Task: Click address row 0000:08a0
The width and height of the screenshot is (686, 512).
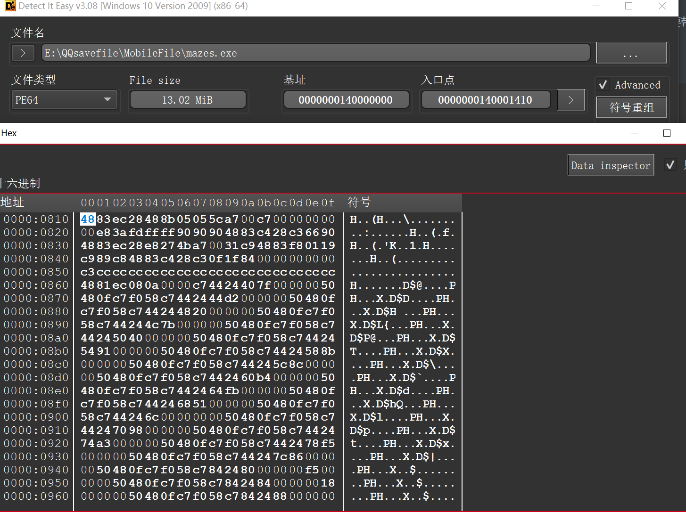Action: tap(36, 338)
